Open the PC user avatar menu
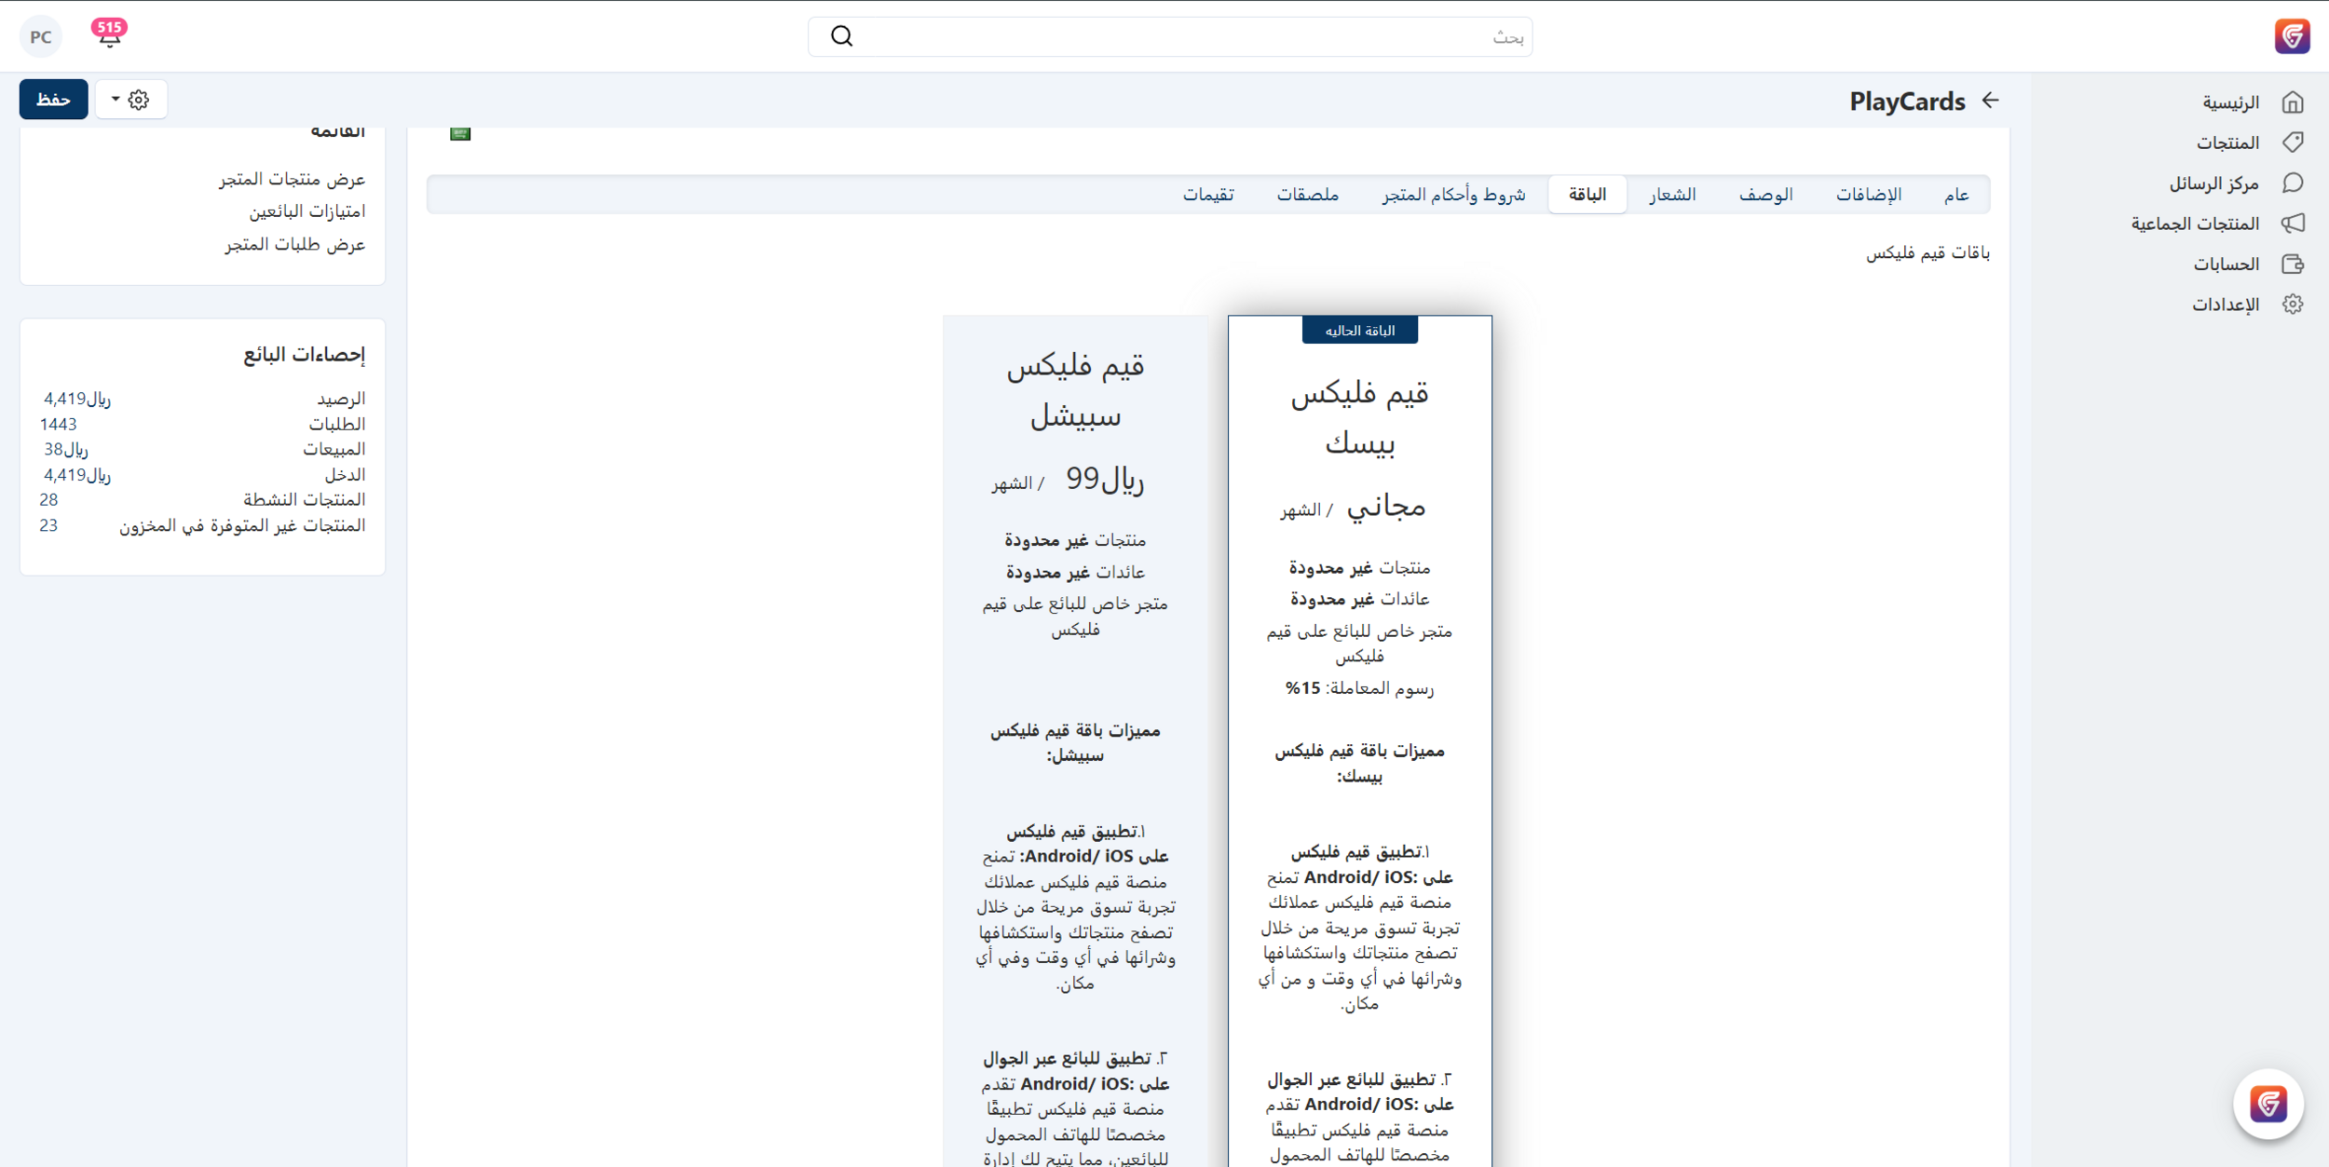Image resolution: width=2329 pixels, height=1167 pixels. click(x=40, y=36)
